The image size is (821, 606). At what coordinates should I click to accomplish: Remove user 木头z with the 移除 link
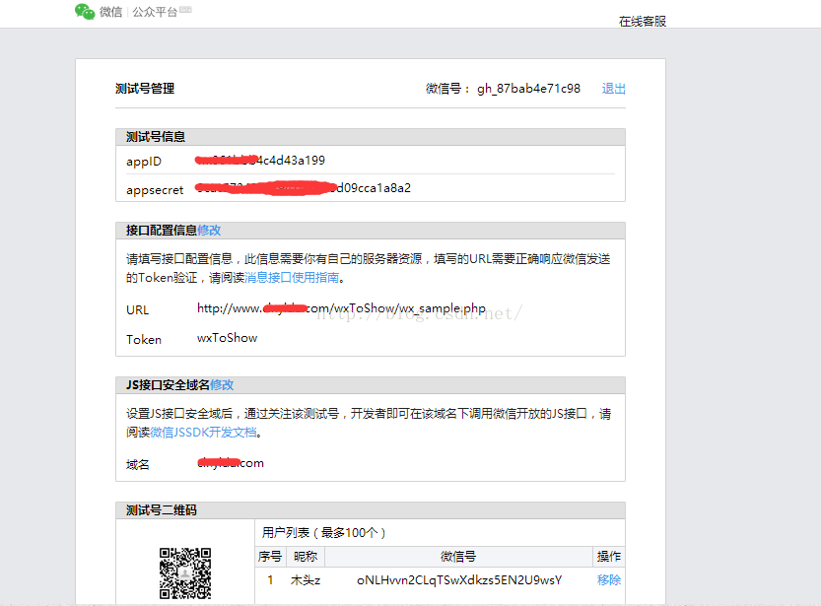pos(609,580)
